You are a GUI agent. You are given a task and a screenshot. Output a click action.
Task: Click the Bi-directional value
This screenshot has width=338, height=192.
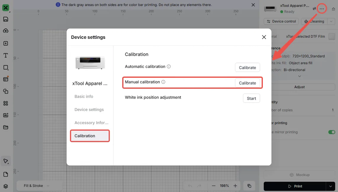coord(294,70)
